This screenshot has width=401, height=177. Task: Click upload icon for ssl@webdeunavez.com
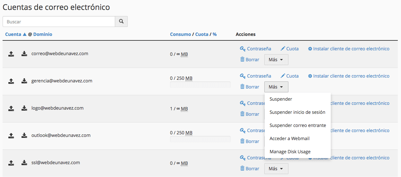coord(11,163)
